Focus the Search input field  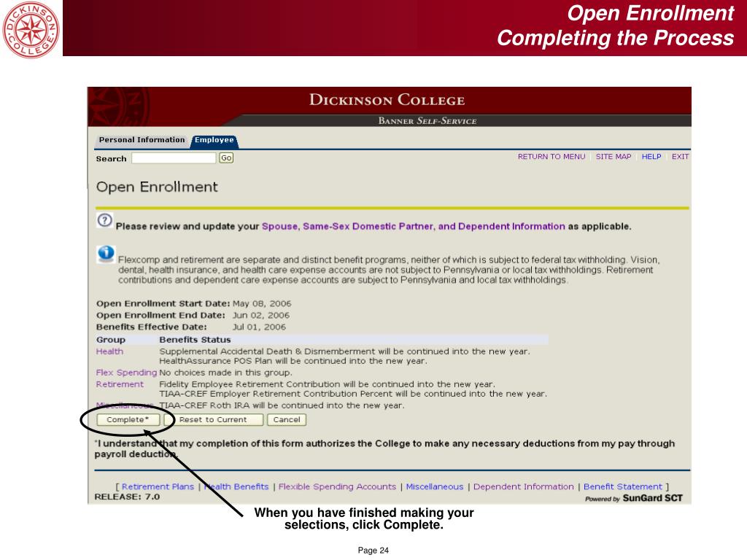click(174, 158)
